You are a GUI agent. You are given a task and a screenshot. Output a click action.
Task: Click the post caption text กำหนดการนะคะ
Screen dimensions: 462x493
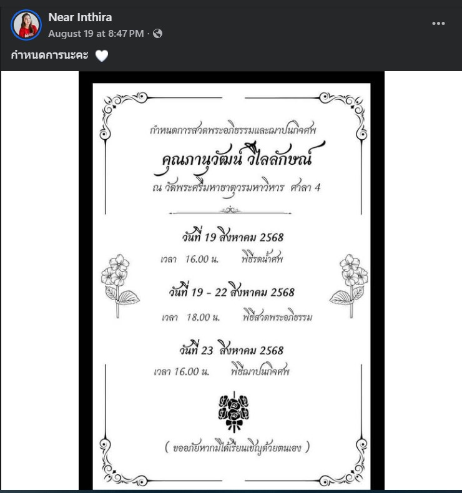pos(51,56)
